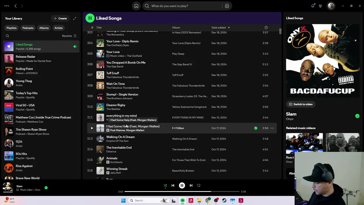Open Today's Top Hits playlist
This screenshot has height=205, width=364.
coord(41,95)
